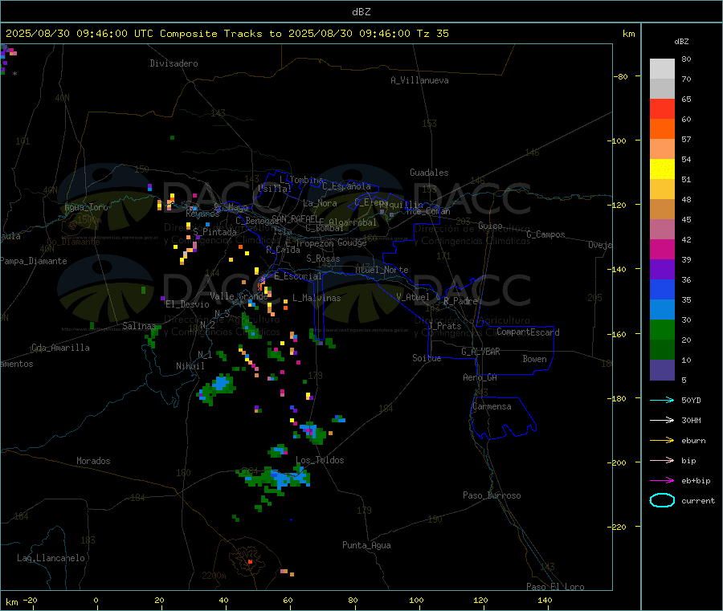Pick the bright yellow swatch between 54 and 51 dBZ

tap(662, 169)
